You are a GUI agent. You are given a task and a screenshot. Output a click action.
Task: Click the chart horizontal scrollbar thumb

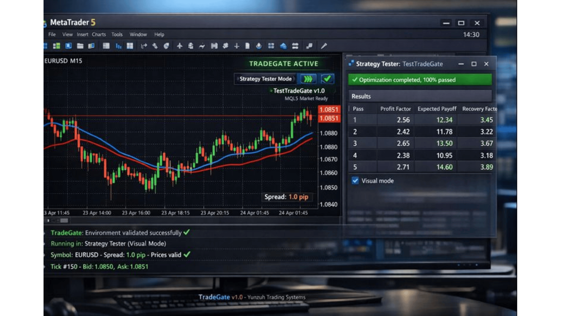64,221
